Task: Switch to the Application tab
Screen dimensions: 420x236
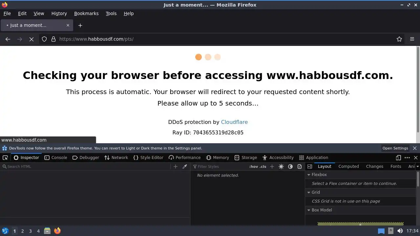Action: click(314, 158)
